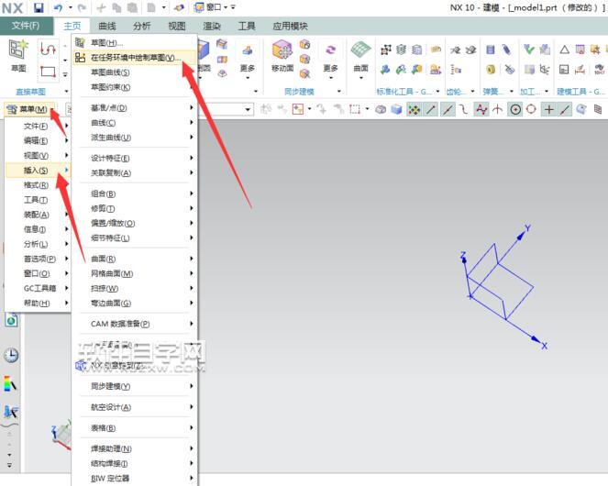Expand the 齿轮 group dropdown arrow

point(472,92)
